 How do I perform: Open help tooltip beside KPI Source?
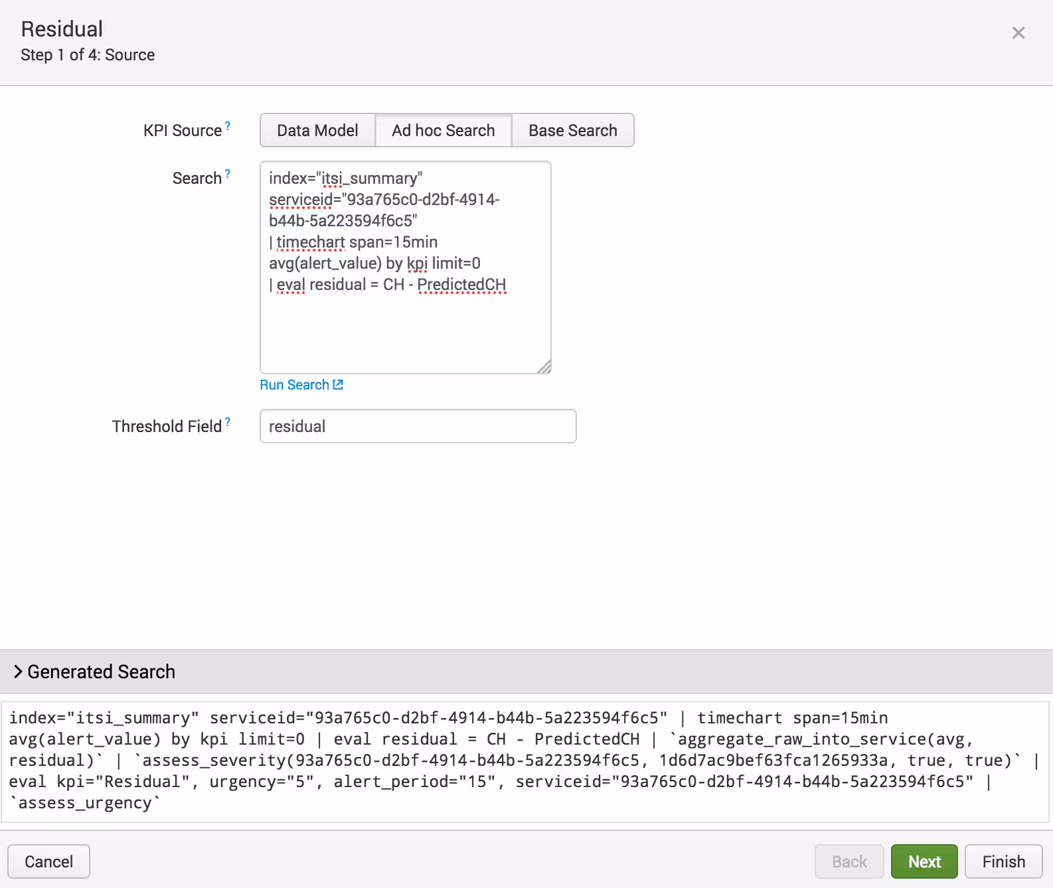(x=228, y=125)
